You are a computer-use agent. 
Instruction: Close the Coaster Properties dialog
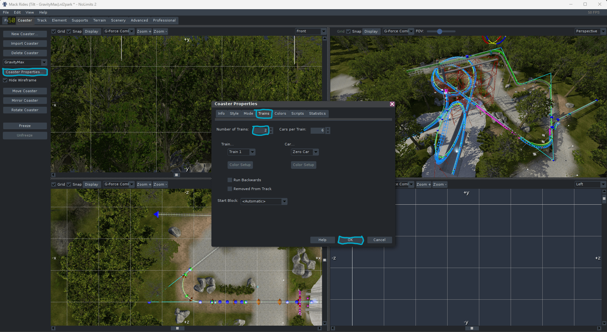tap(392, 104)
